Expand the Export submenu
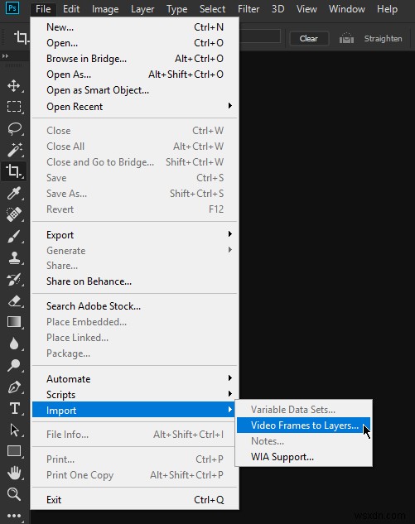415x524 pixels. (134, 234)
